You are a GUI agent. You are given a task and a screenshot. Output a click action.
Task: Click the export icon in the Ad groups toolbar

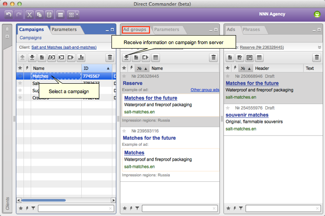click(145, 58)
